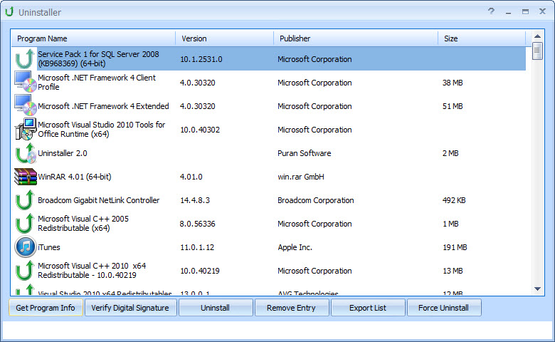
Task: Sort by Program Name column header
Action: click(93, 38)
